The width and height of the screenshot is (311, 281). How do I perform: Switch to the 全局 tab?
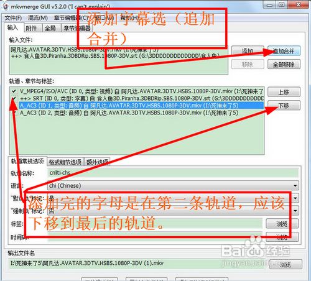50,28
